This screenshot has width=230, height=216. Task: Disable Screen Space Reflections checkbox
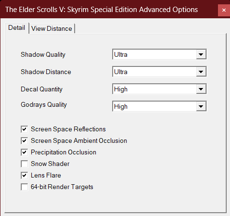[x=25, y=129]
